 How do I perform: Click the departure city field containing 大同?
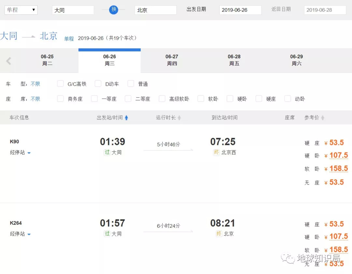(73, 10)
